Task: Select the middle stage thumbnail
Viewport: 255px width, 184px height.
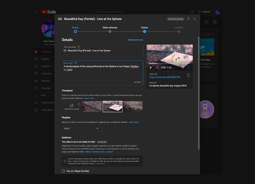Action: pos(112,106)
